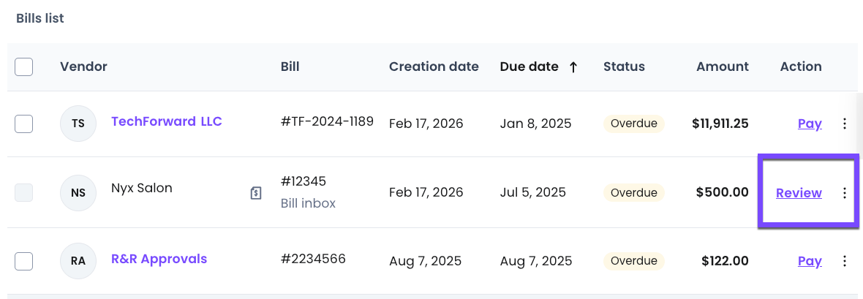This screenshot has height=299, width=863.
Task: Pay the TechForward LLC bill
Action: point(810,124)
